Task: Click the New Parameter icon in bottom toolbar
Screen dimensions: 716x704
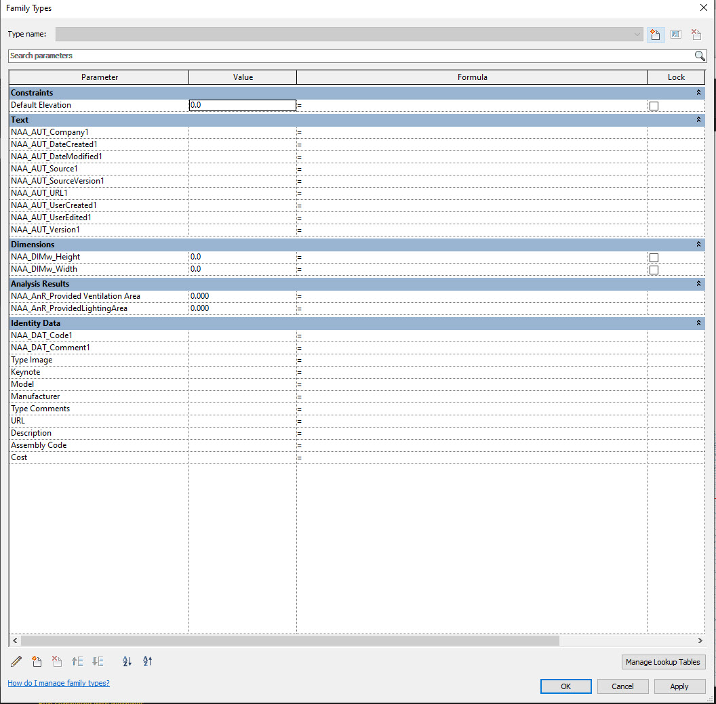Action: [37, 661]
